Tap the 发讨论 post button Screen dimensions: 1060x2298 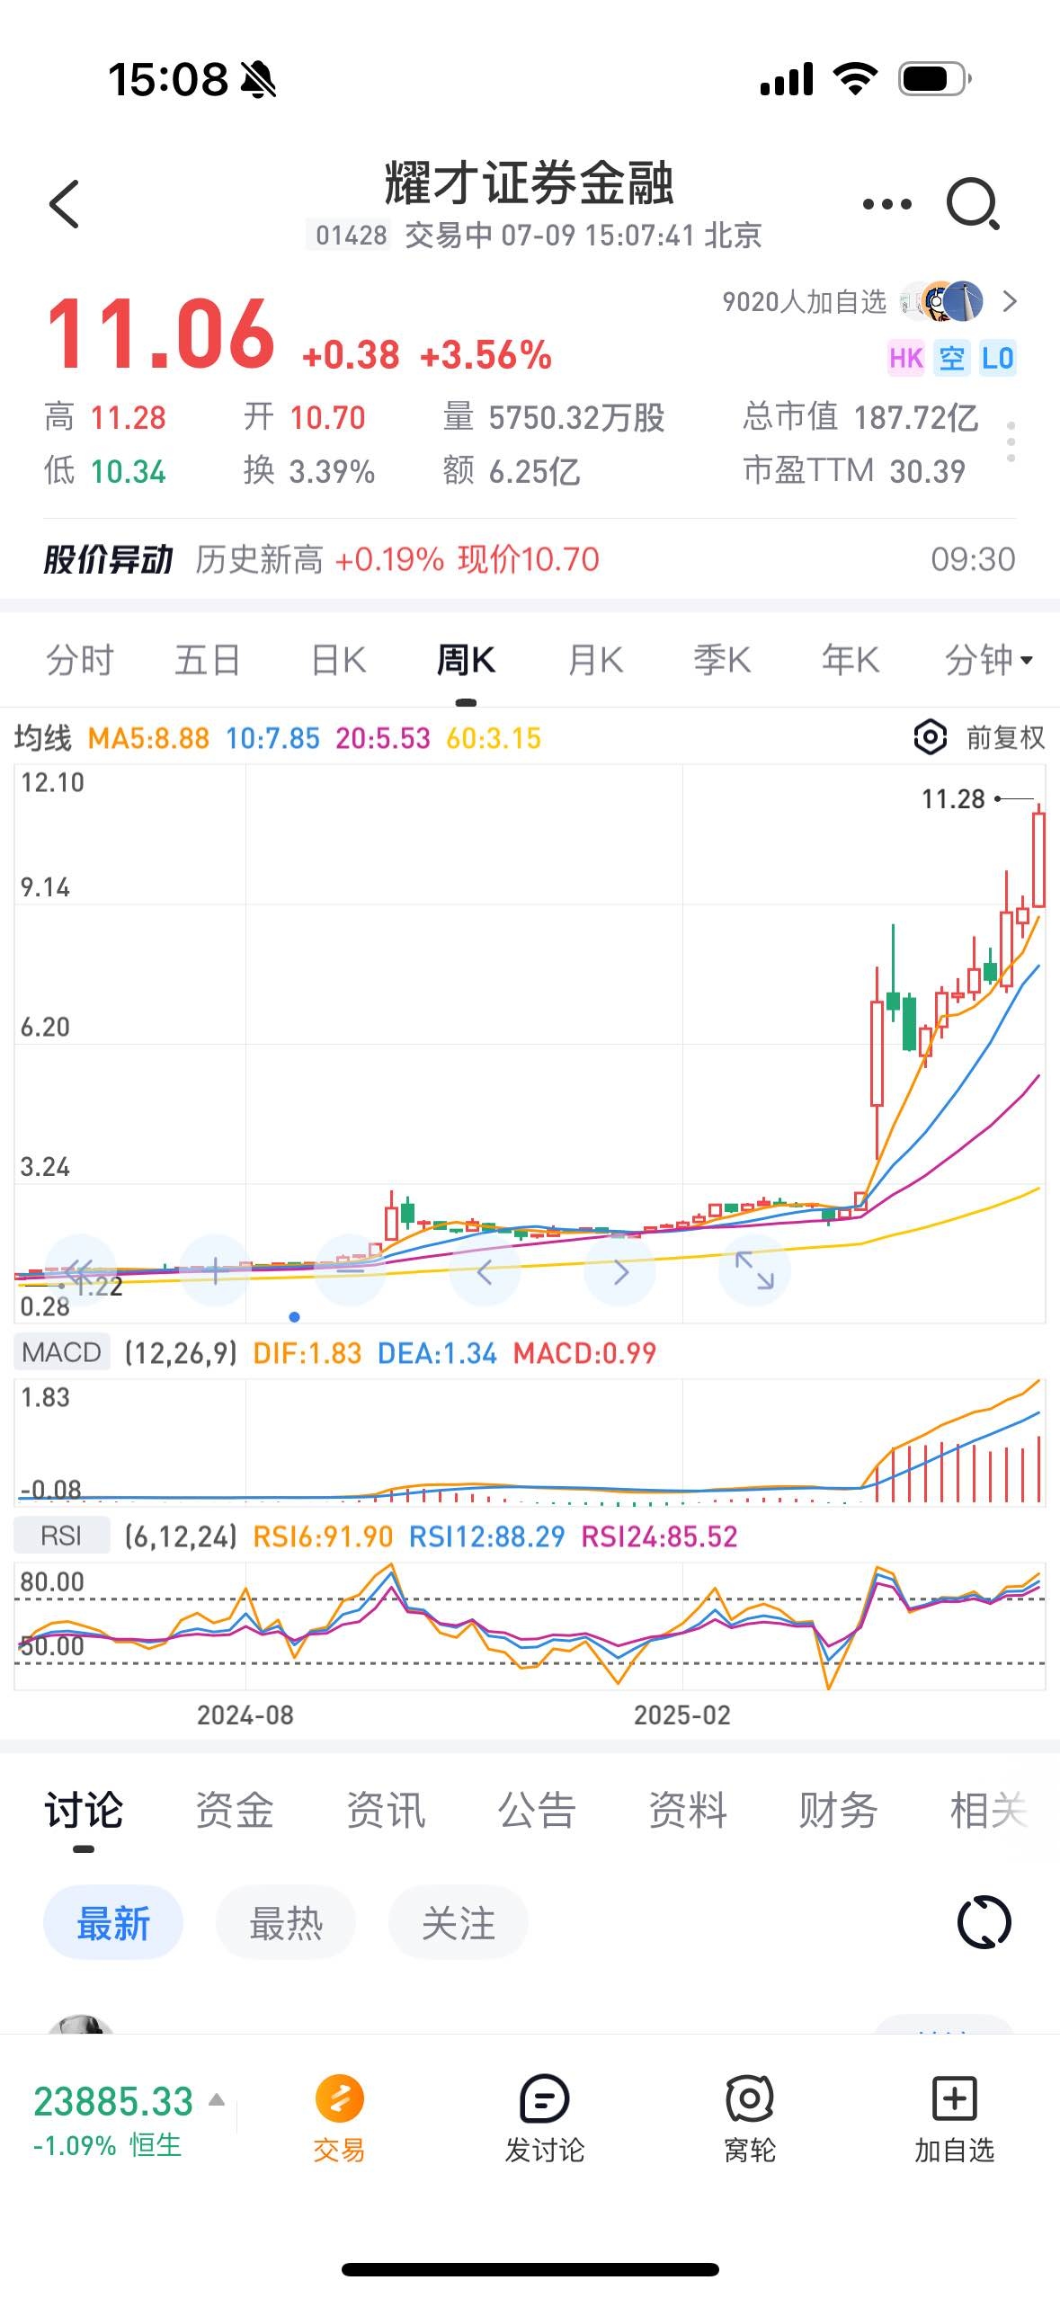click(544, 2120)
